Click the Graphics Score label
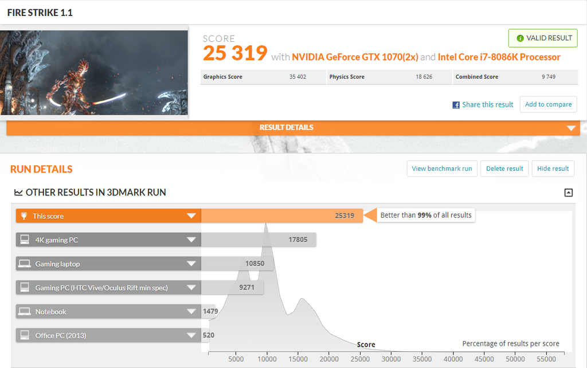Viewport: 587px width, 368px height. click(x=223, y=77)
